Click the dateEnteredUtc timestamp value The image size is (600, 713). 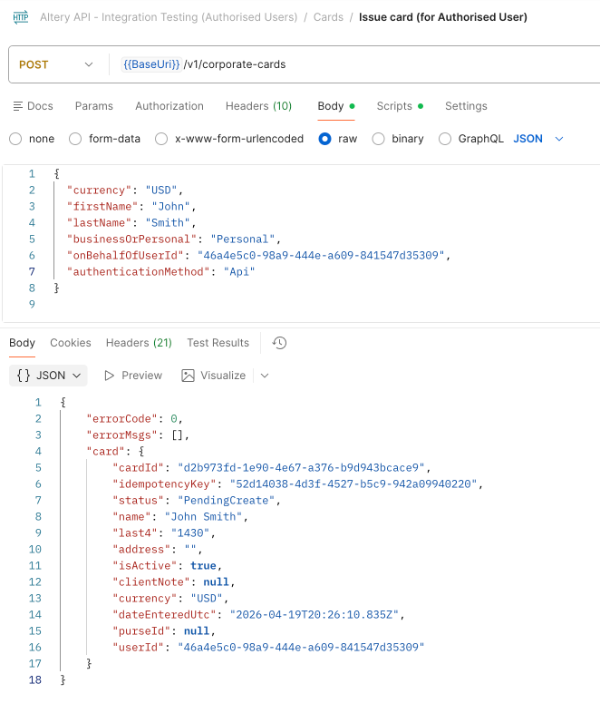315,615
